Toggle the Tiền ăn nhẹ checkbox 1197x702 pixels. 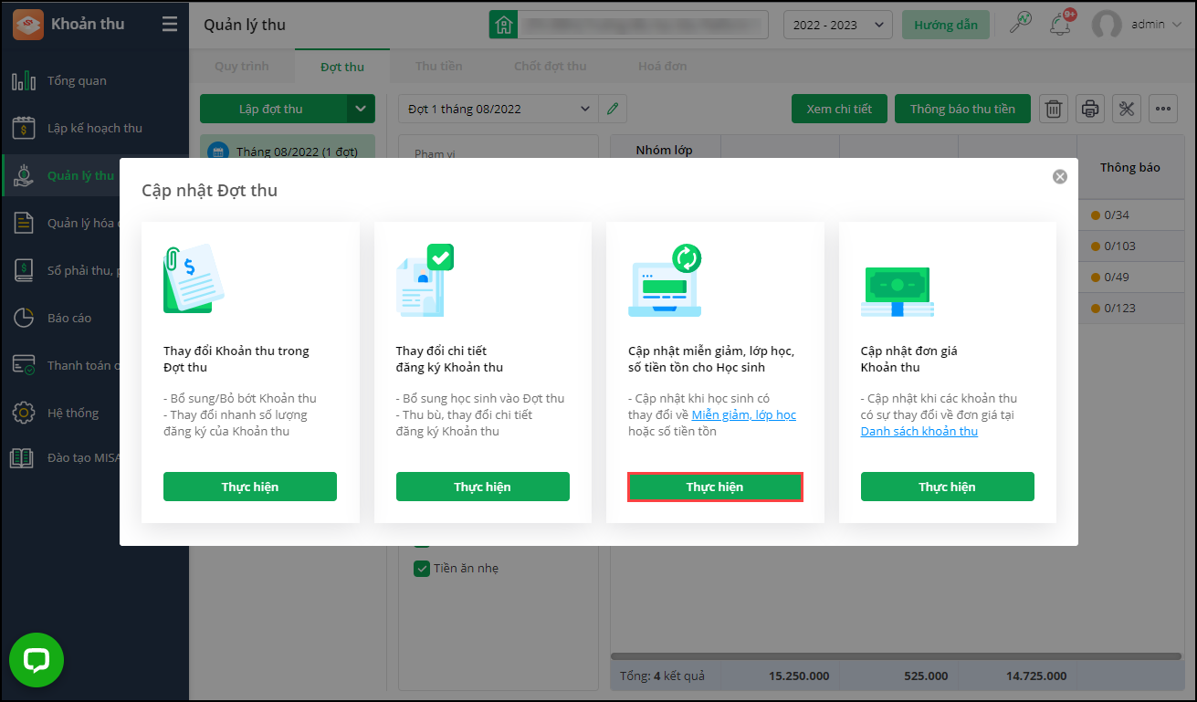tap(422, 569)
